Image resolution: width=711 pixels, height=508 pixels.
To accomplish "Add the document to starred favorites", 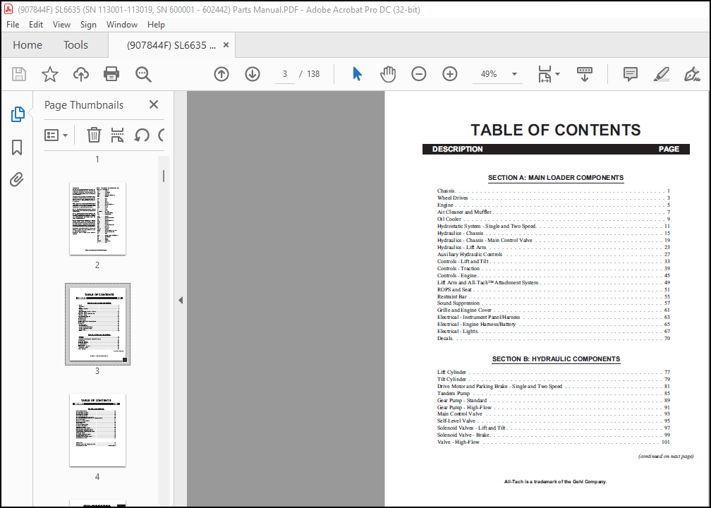I will tap(50, 74).
